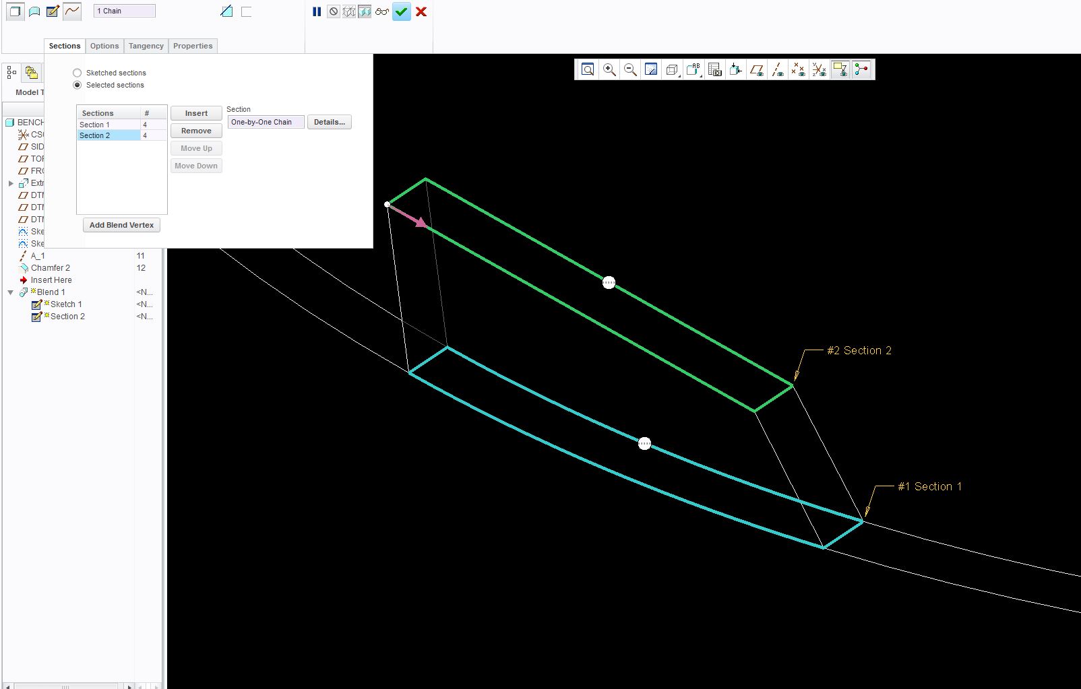Image resolution: width=1081 pixels, height=689 pixels.
Task: Click the Zoom Out icon
Action: [630, 69]
